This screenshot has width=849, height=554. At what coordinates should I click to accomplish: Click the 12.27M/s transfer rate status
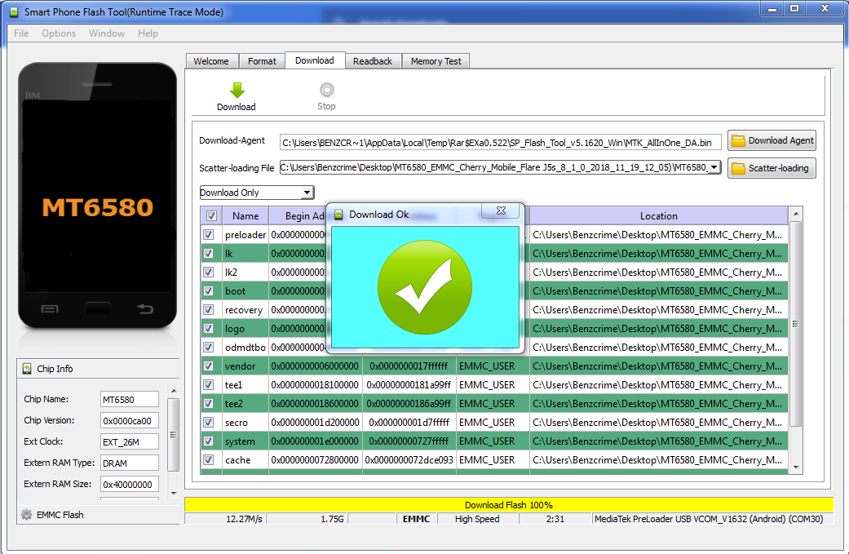point(244,519)
